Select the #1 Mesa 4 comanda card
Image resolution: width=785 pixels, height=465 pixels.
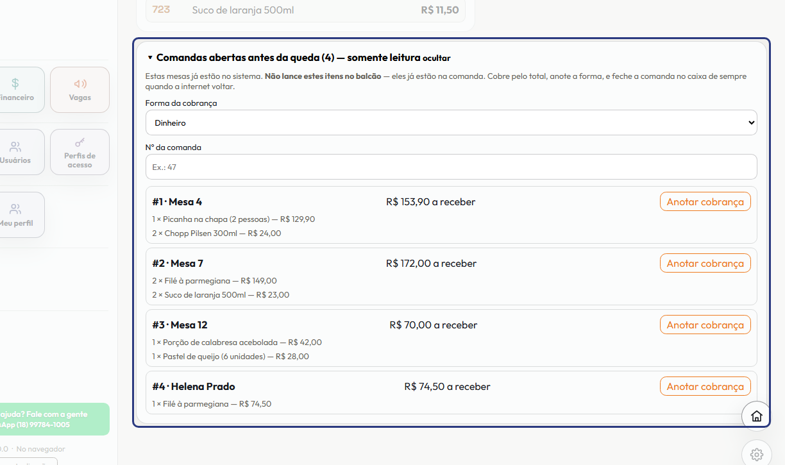pyautogui.click(x=451, y=215)
